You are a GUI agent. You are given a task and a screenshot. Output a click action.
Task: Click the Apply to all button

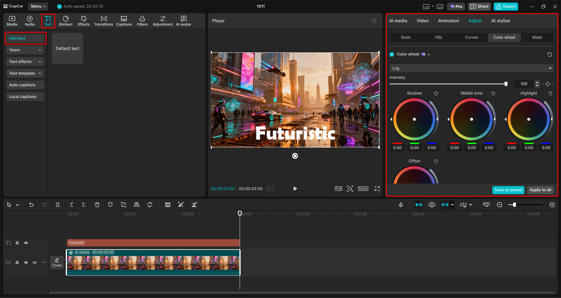(x=540, y=190)
